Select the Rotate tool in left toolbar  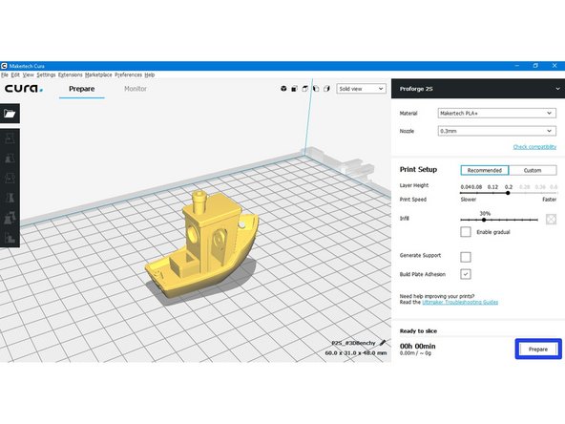click(x=10, y=179)
